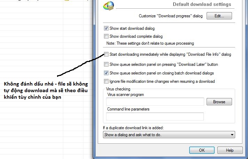Click the 'Virus checking' group label
This screenshot has width=248, height=159.
(x=118, y=89)
